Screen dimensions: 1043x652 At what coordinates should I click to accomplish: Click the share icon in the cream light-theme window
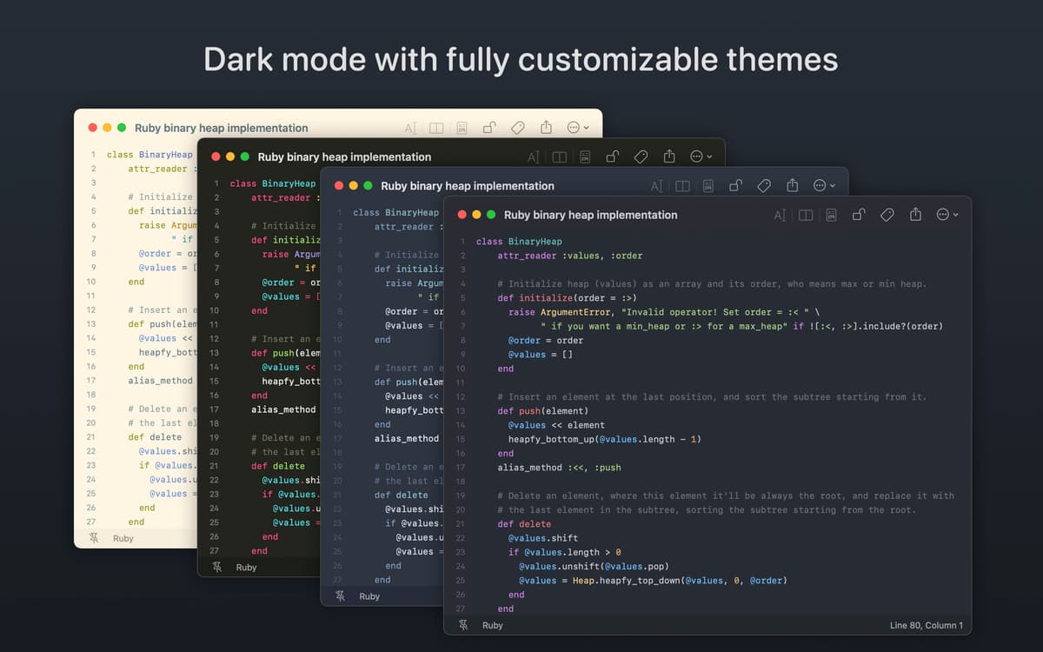546,128
